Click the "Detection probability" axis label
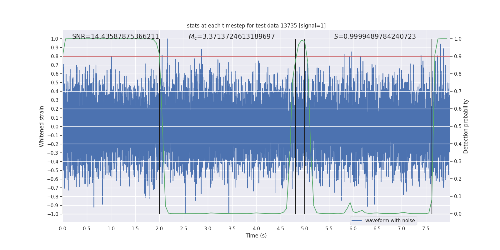500x250 pixels. [466, 127]
